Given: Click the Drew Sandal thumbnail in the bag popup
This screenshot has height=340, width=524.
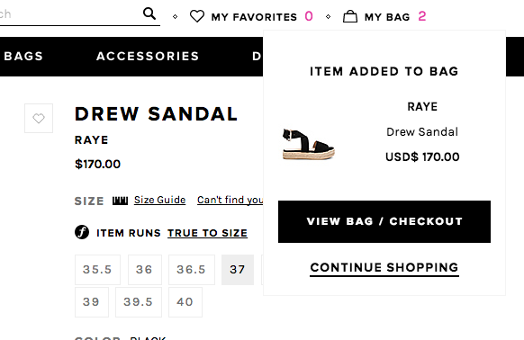Looking at the screenshot, I should click(308, 144).
